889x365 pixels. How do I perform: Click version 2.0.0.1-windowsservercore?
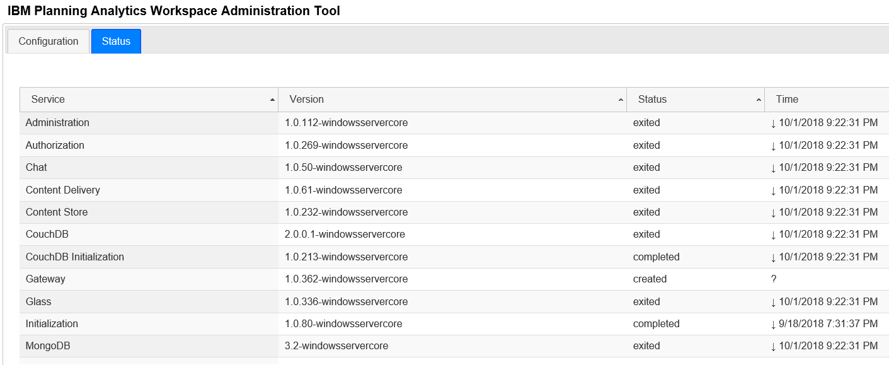pyautogui.click(x=345, y=235)
